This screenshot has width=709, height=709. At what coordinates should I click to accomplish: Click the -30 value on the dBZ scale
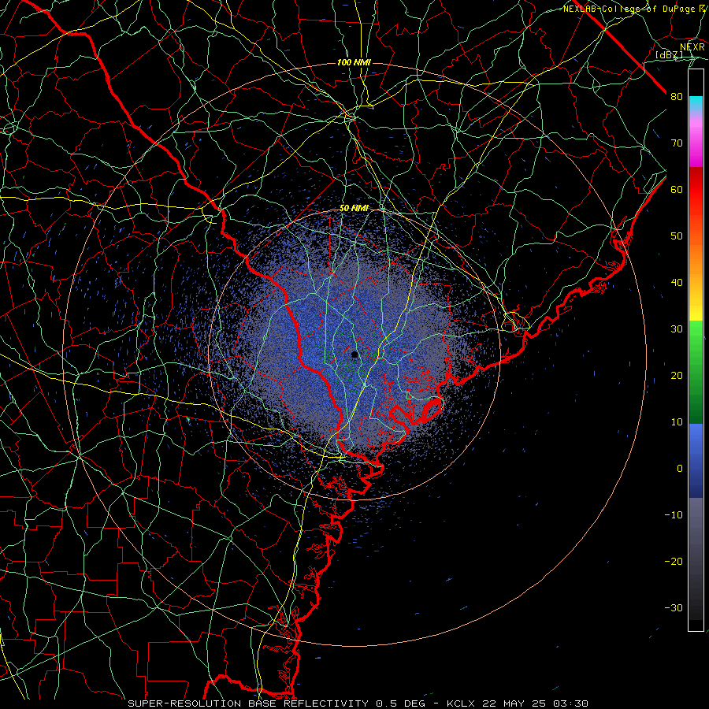(674, 608)
